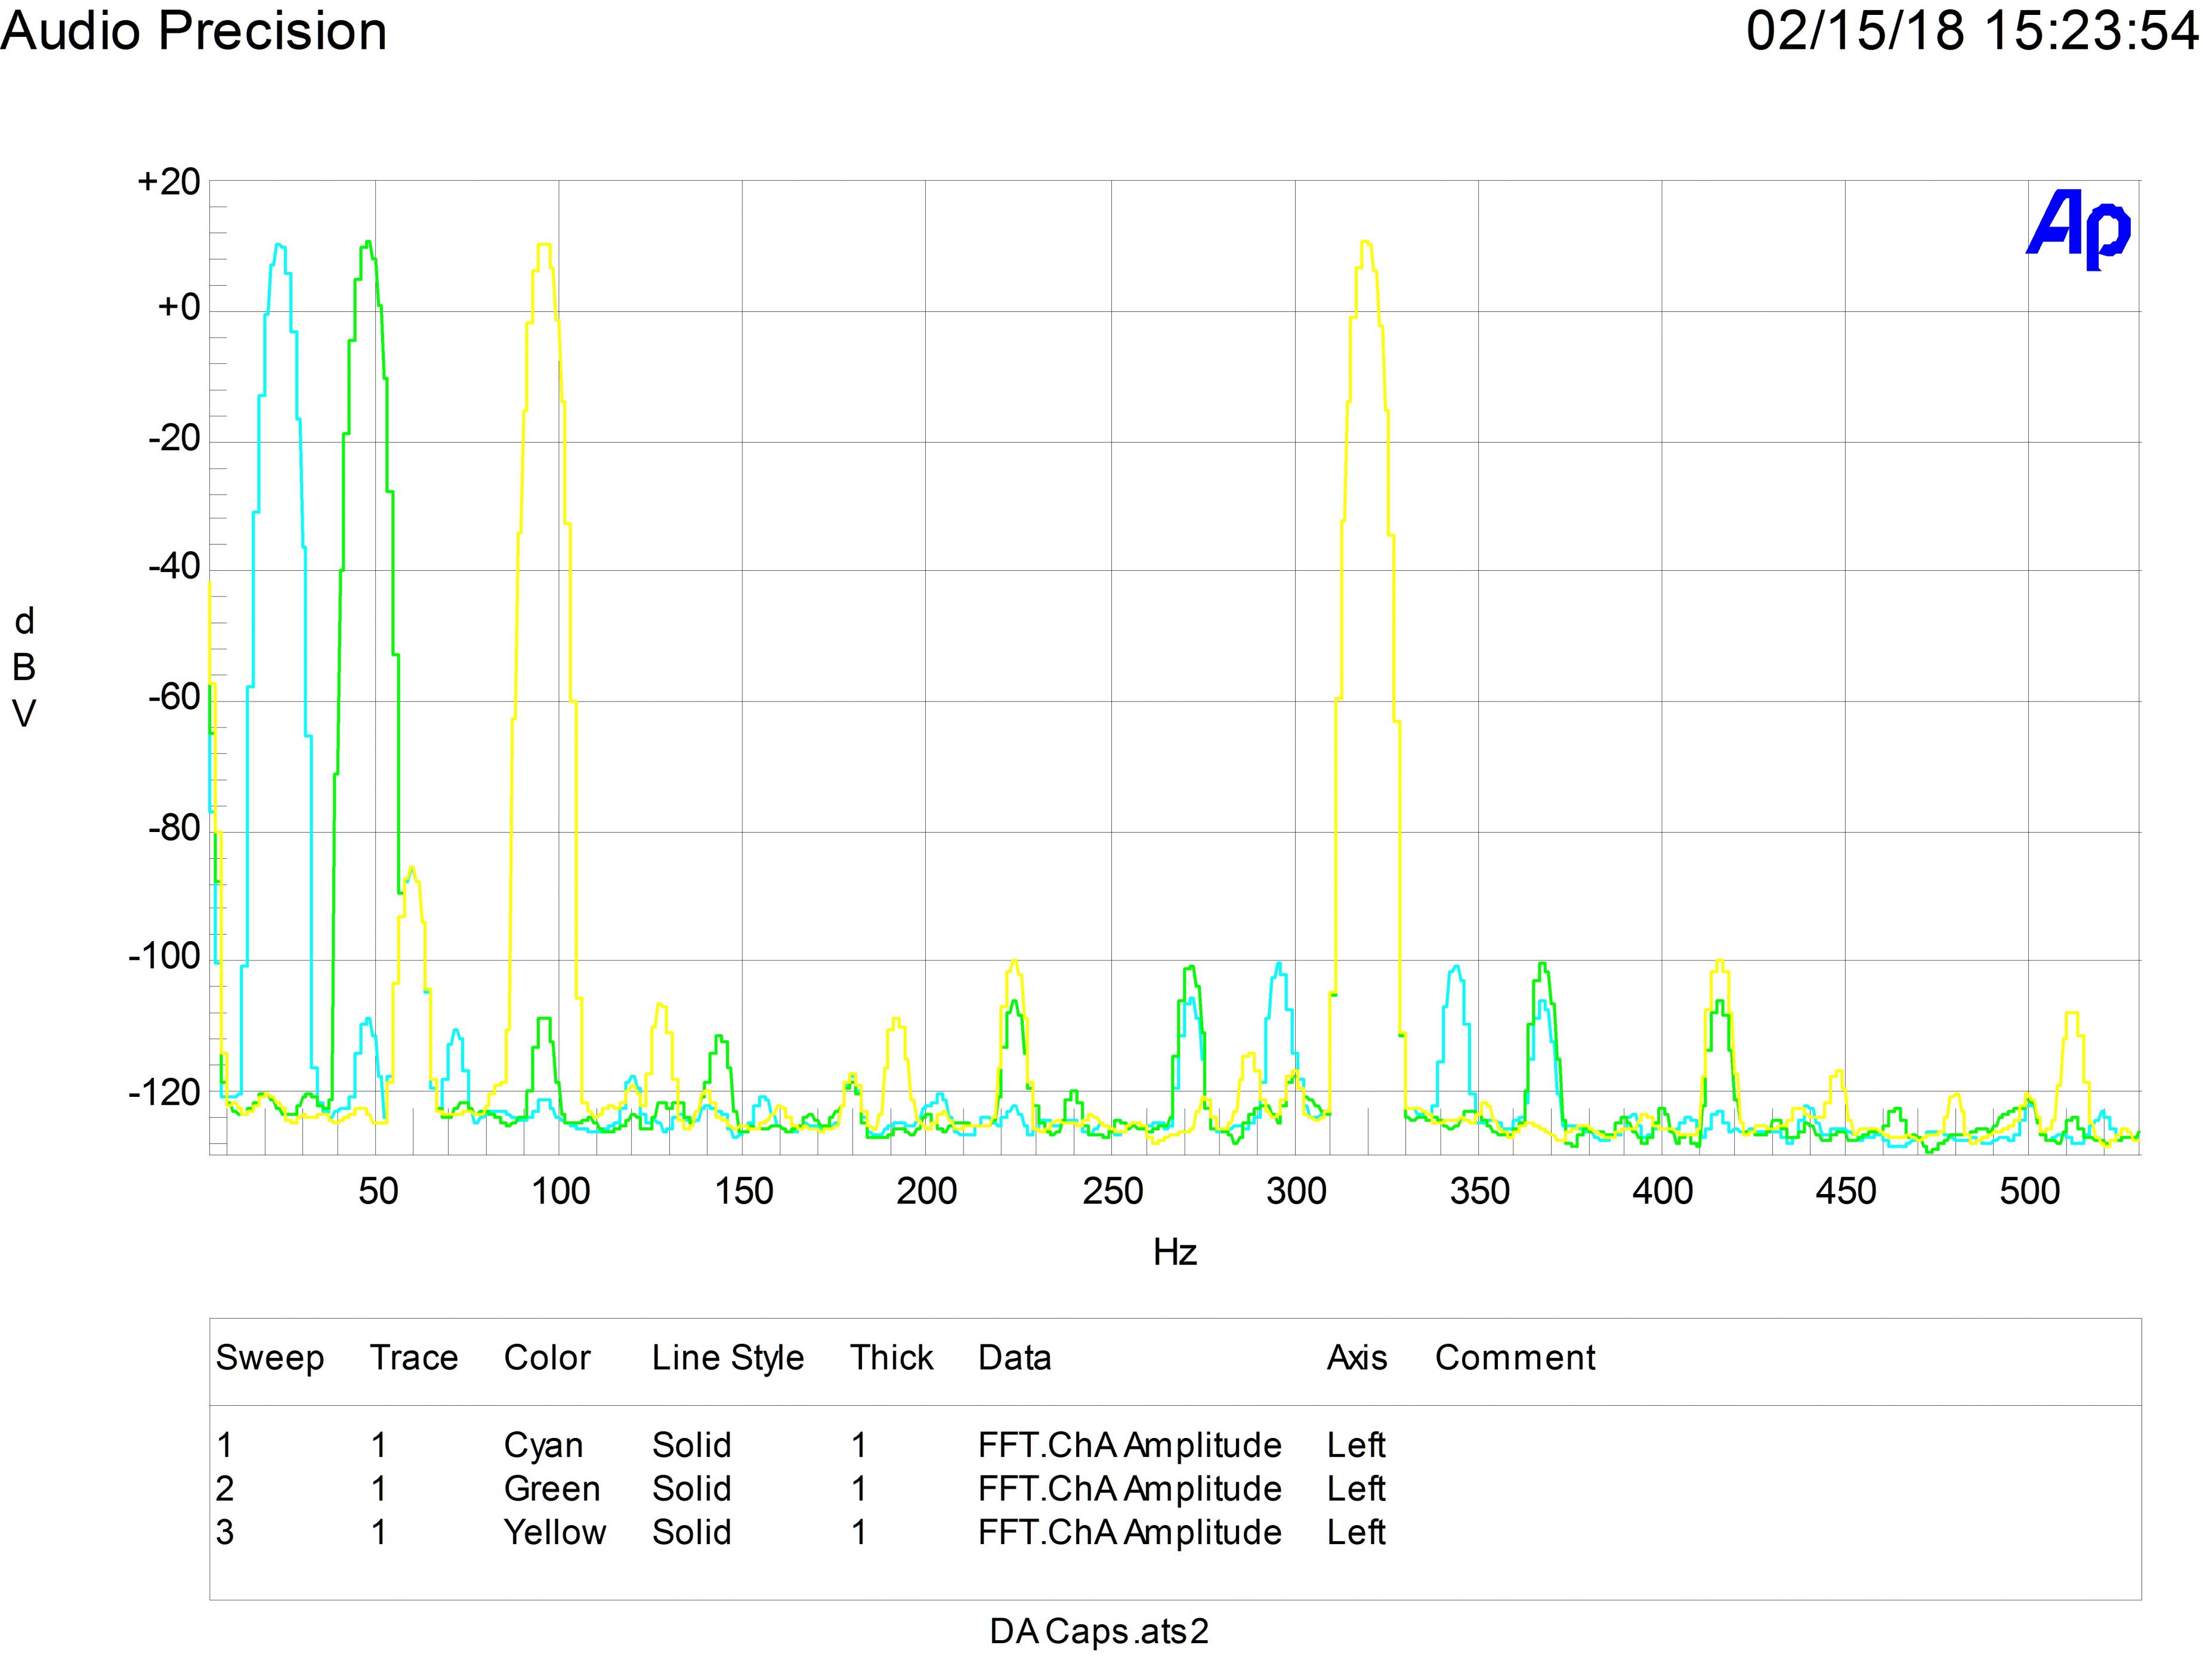The image size is (2203, 1670).
Task: Click the 'Thick' column header in legend
Action: [x=891, y=1357]
